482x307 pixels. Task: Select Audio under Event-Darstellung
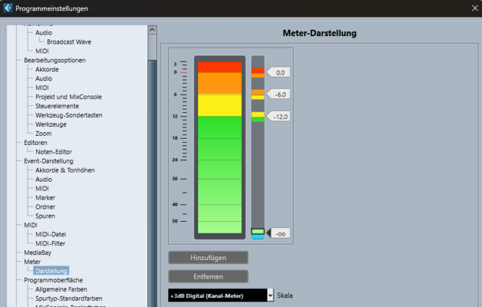pos(44,179)
